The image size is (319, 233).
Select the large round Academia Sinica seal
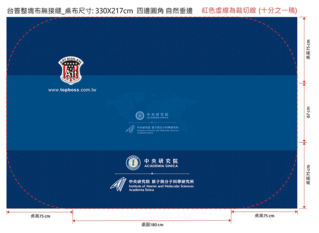point(133,163)
